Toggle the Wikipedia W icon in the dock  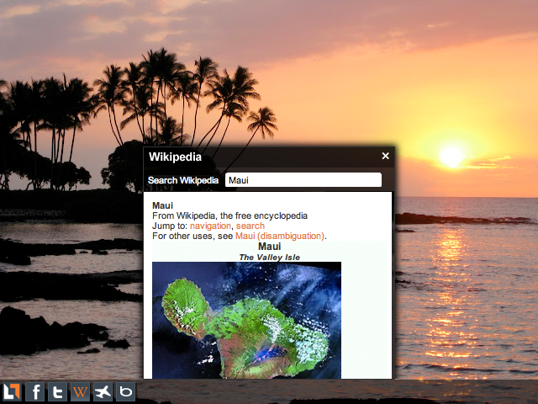(x=81, y=391)
